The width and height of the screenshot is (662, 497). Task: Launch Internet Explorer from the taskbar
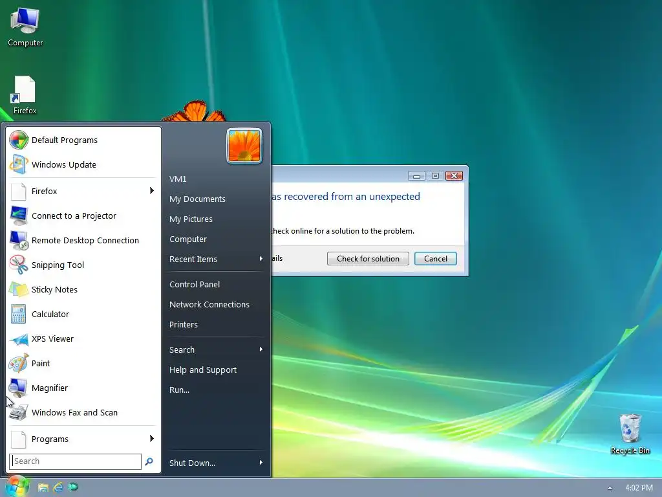coord(58,487)
